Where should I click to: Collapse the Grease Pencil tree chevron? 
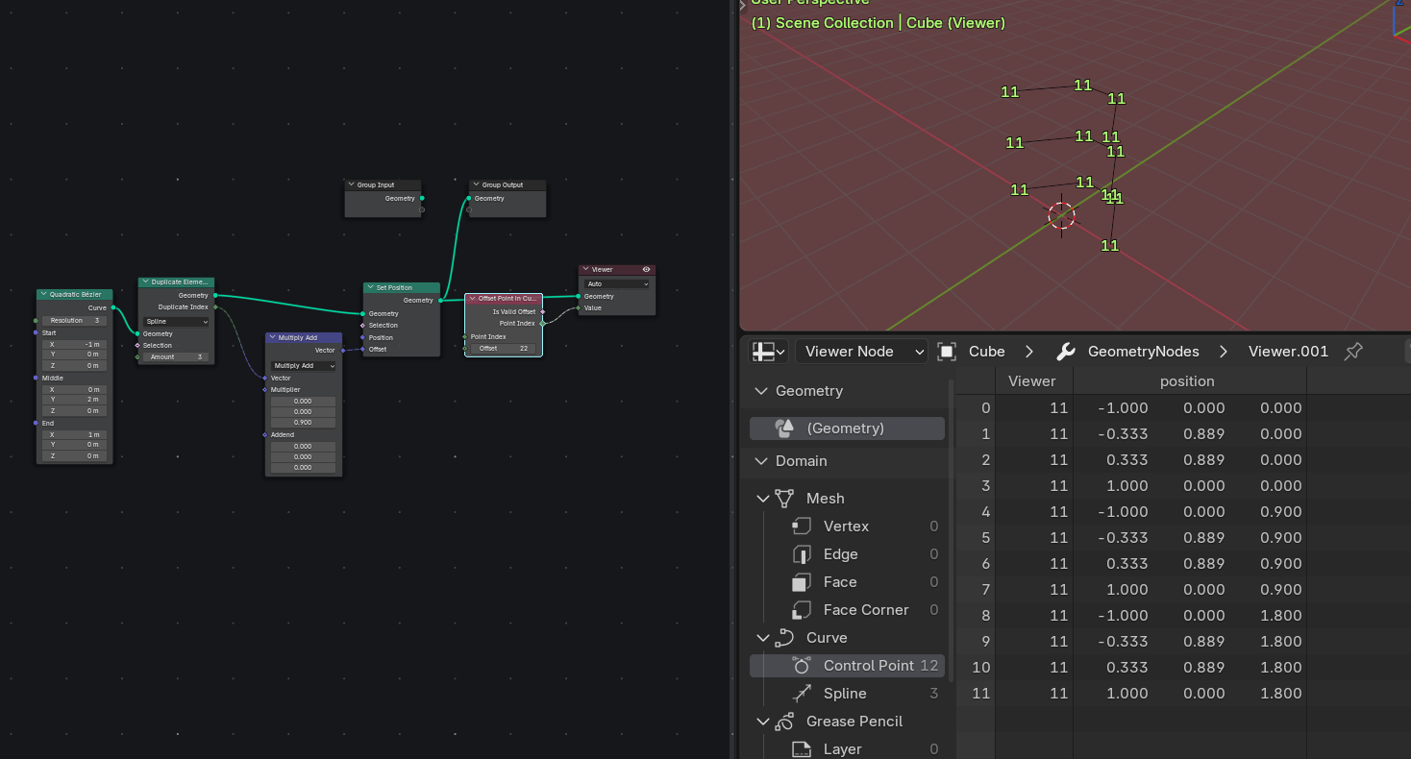tap(763, 722)
